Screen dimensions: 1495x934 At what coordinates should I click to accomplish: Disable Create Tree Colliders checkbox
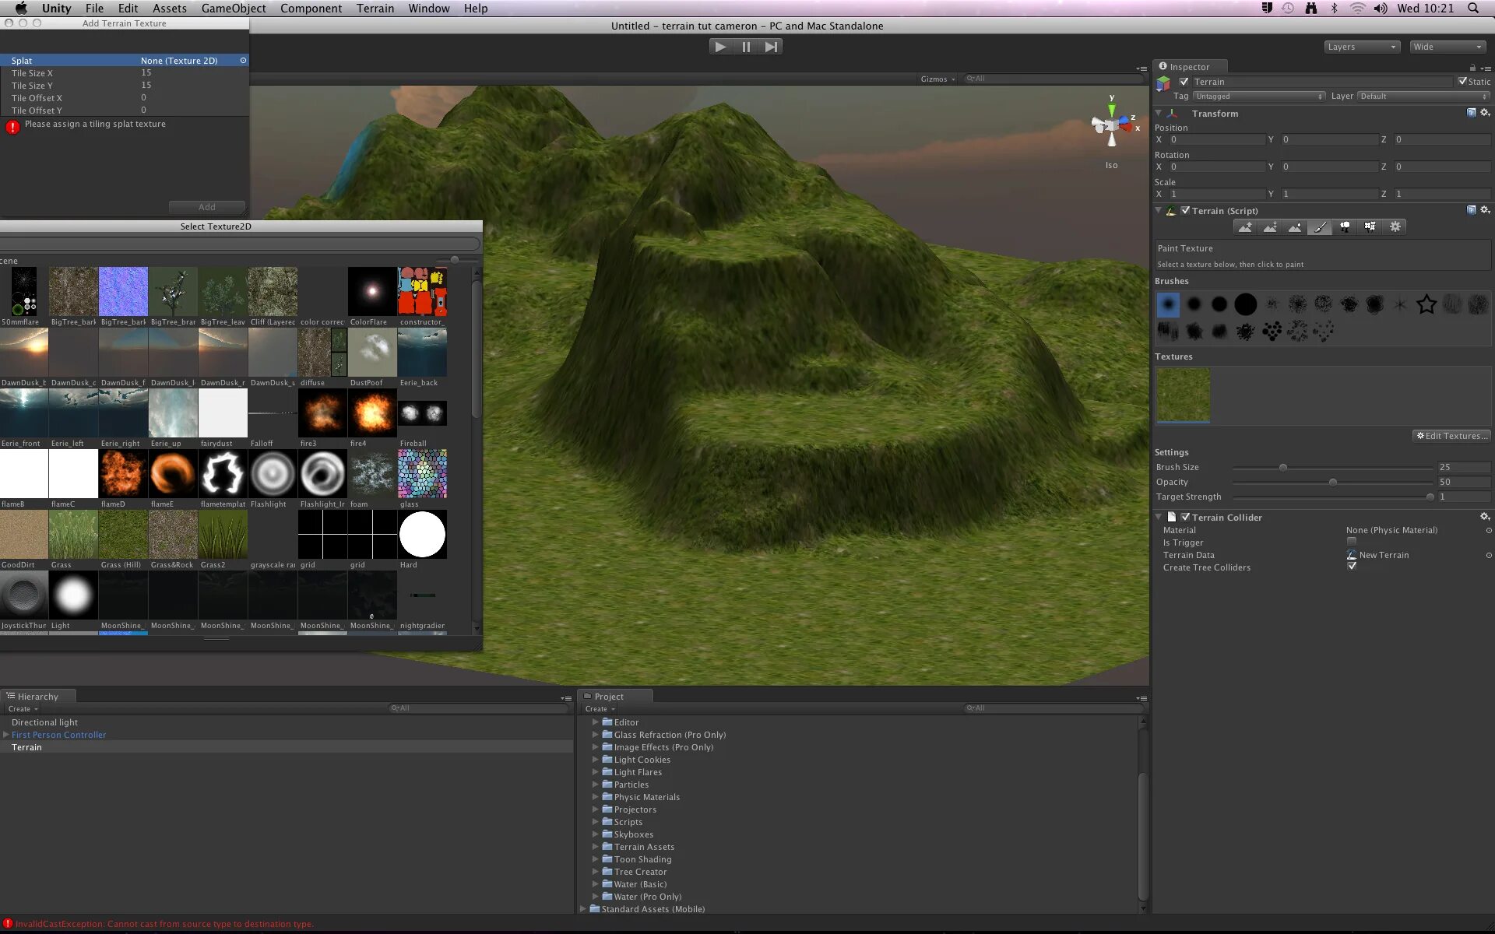click(x=1352, y=567)
